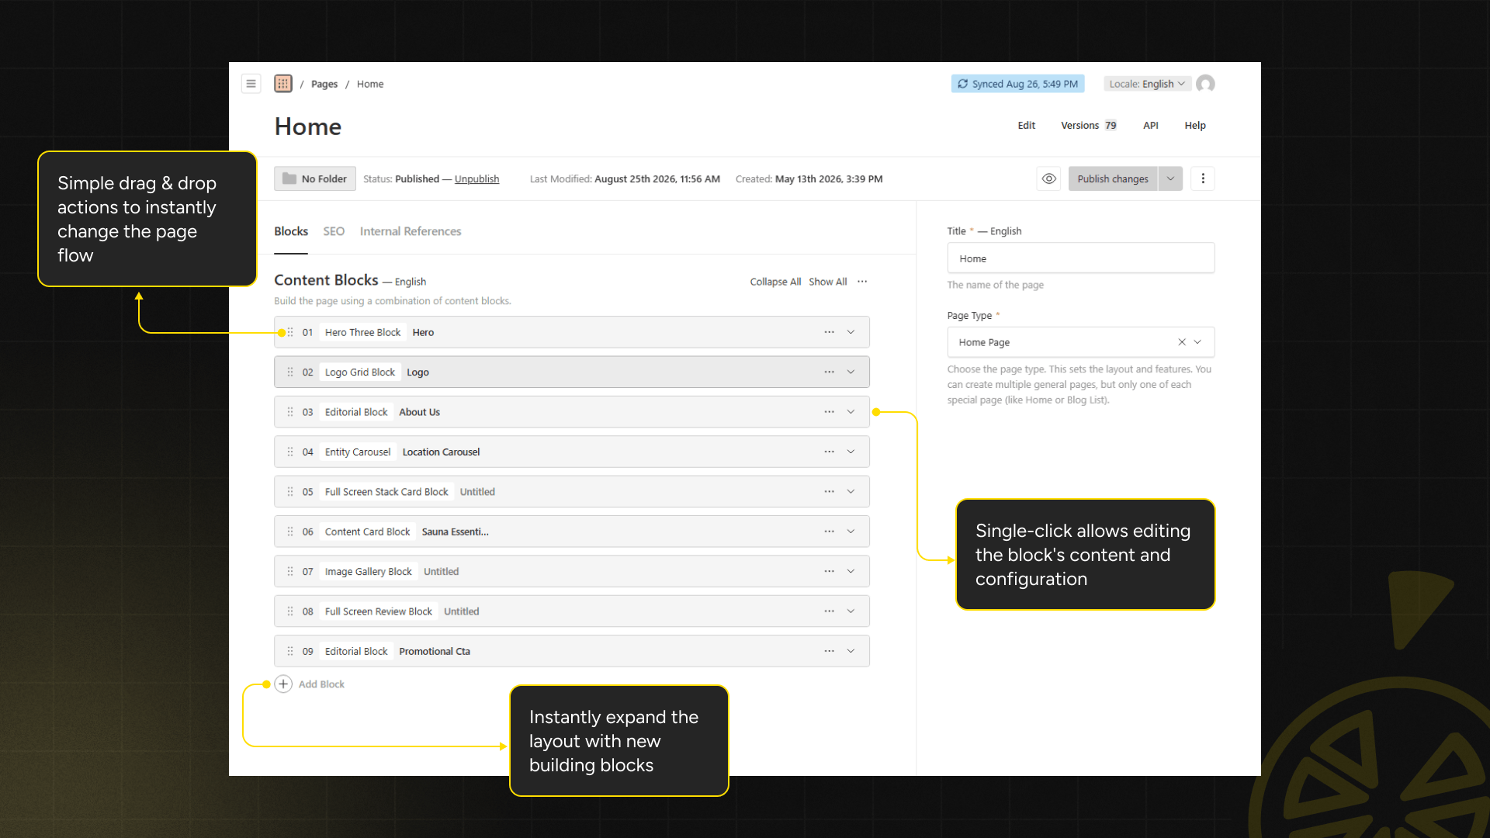Switch to the SEO tab
The image size is (1490, 838).
tap(334, 231)
